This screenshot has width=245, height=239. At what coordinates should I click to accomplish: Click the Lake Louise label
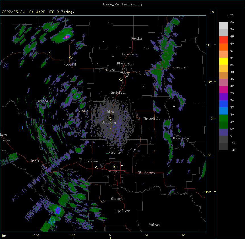tap(5, 137)
